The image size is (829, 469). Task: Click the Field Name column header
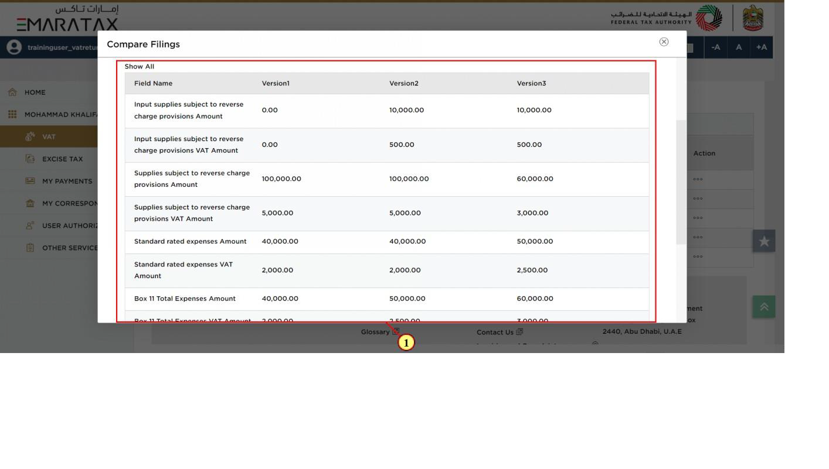coord(153,83)
